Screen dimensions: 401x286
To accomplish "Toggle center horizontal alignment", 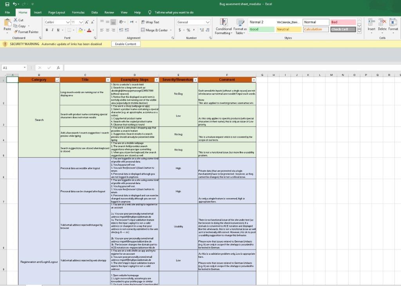I will tap(107, 30).
